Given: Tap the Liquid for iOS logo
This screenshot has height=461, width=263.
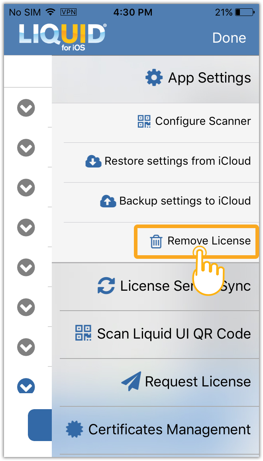Looking at the screenshot, I should click(x=63, y=37).
